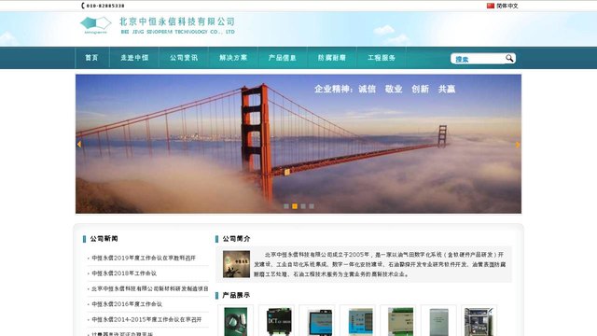Open the 公司资讯 menu item
597x336 pixels.
pyautogui.click(x=184, y=58)
